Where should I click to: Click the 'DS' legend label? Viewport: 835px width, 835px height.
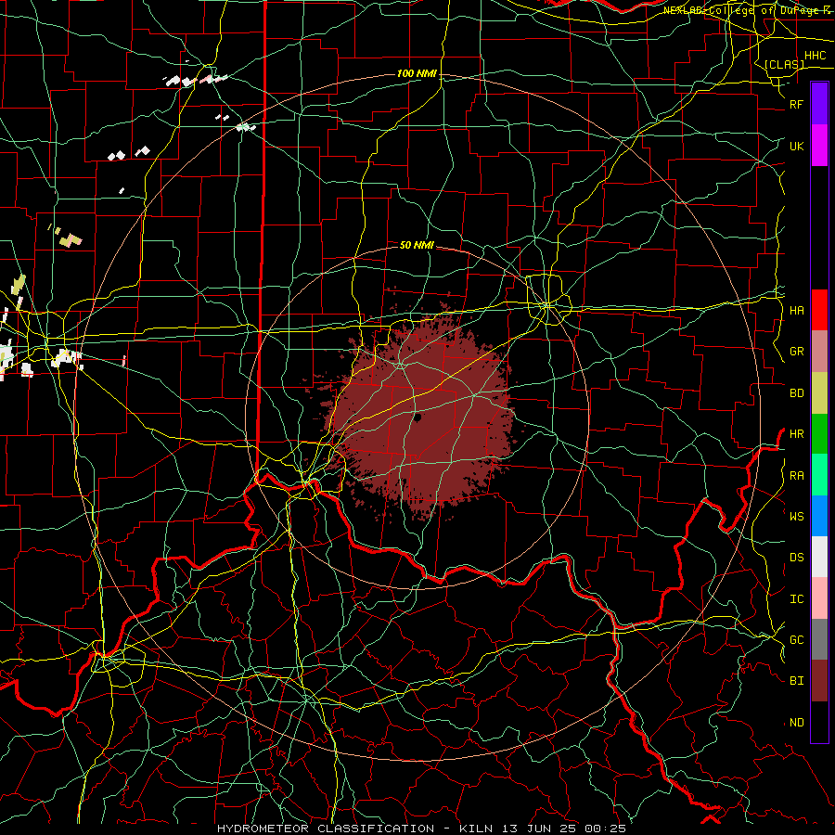[x=796, y=558]
